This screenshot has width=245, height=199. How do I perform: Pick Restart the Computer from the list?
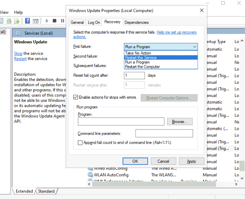[x=142, y=67]
